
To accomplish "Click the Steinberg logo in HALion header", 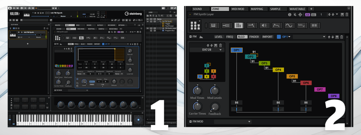I will coord(133,14).
